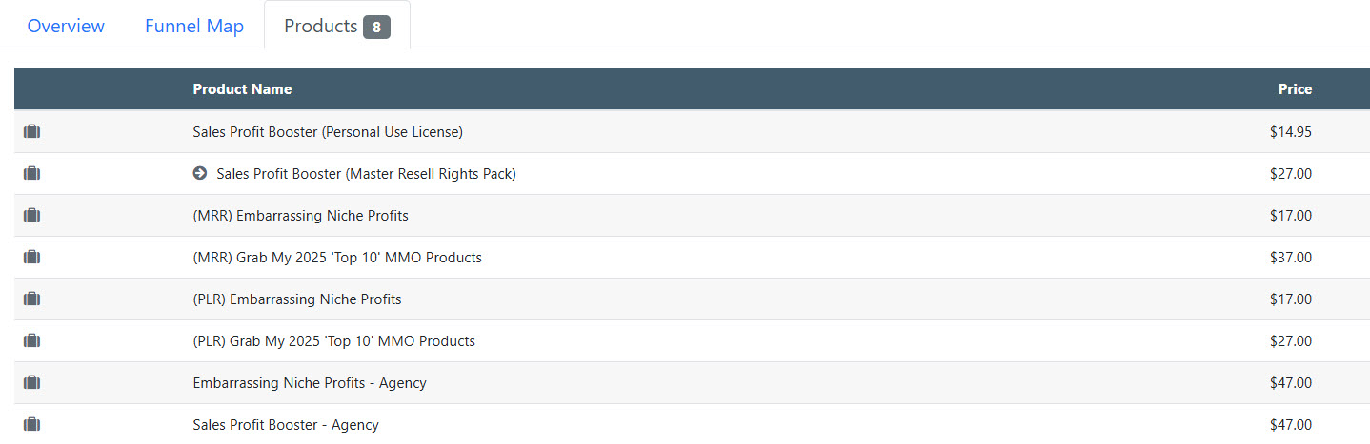Open the Funnel Map tab

pos(194,26)
